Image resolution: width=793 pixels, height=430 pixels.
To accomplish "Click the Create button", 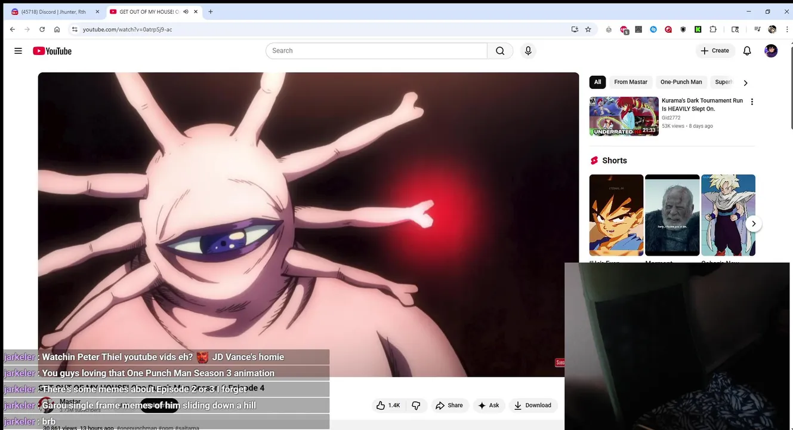I will click(715, 51).
